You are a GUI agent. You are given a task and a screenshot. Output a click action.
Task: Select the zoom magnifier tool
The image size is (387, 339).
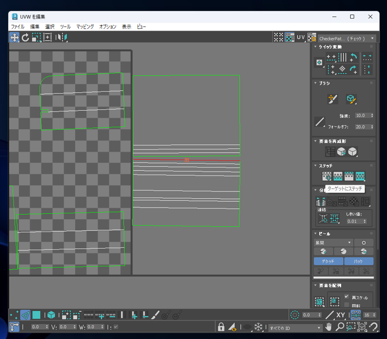[x=340, y=327]
